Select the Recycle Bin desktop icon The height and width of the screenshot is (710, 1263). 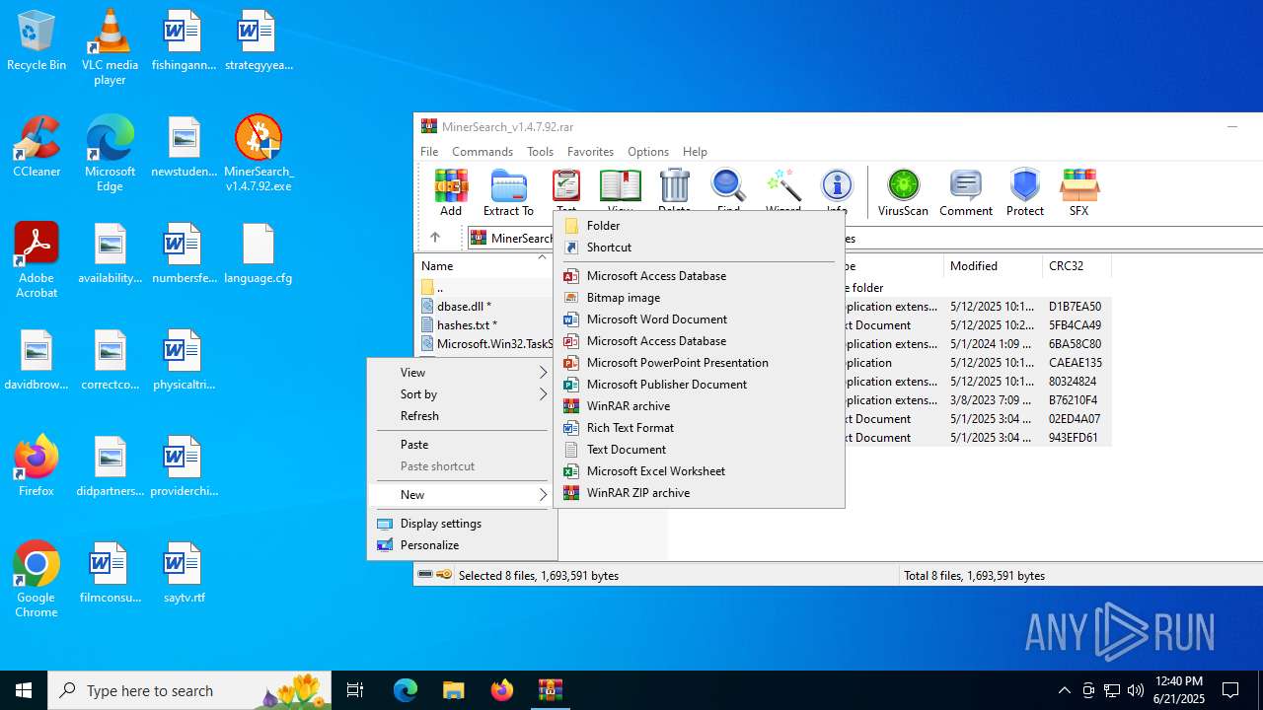pos(37,41)
